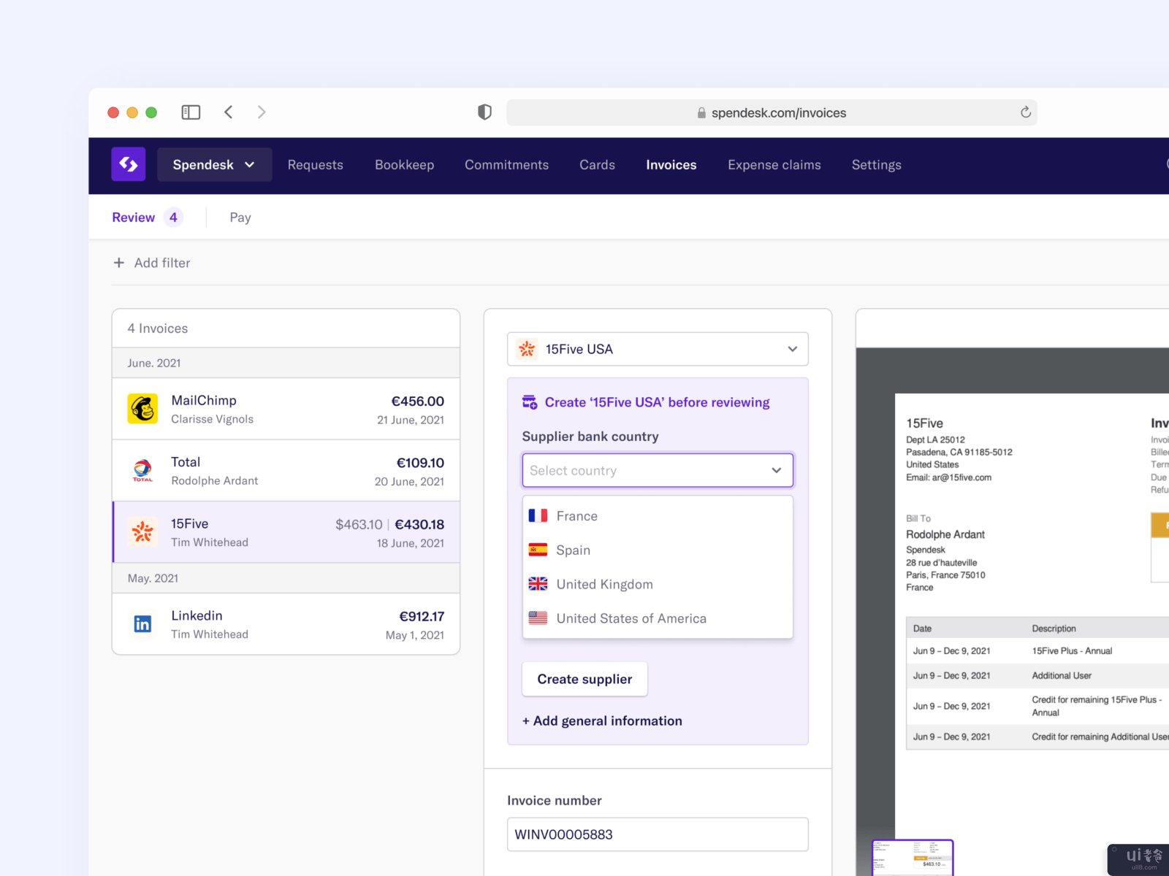Image resolution: width=1169 pixels, height=876 pixels.
Task: Click the Invoice number input field
Action: click(x=658, y=834)
